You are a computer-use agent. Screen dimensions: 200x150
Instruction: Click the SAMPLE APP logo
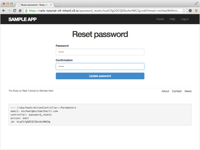22,19
